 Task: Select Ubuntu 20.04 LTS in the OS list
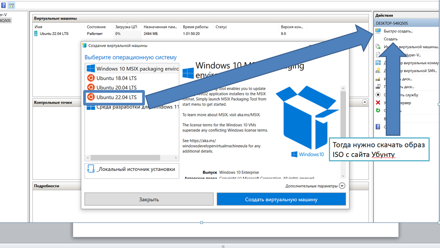coord(117,87)
